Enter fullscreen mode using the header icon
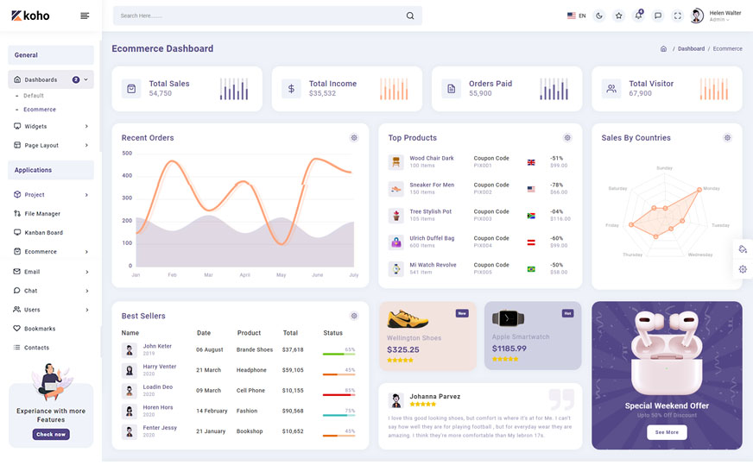Viewport: 753px width, 465px height. point(677,16)
